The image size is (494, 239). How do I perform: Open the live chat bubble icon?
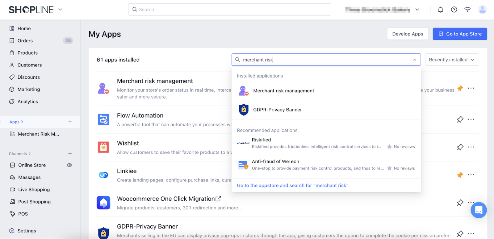(479, 210)
